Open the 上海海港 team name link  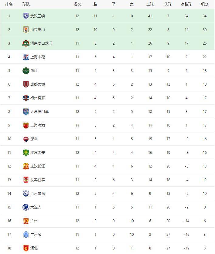click(x=38, y=125)
